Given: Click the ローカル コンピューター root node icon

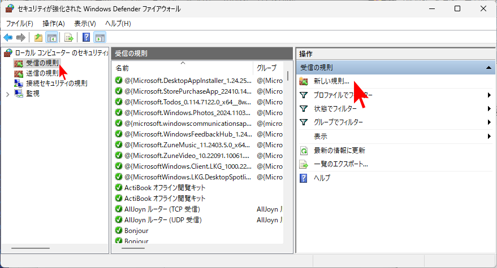Looking at the screenshot, I should (x=8, y=52).
